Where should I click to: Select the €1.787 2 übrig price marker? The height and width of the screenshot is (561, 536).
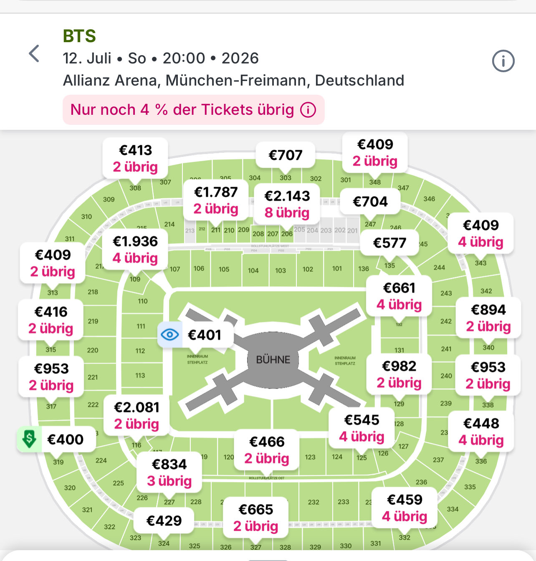[216, 200]
